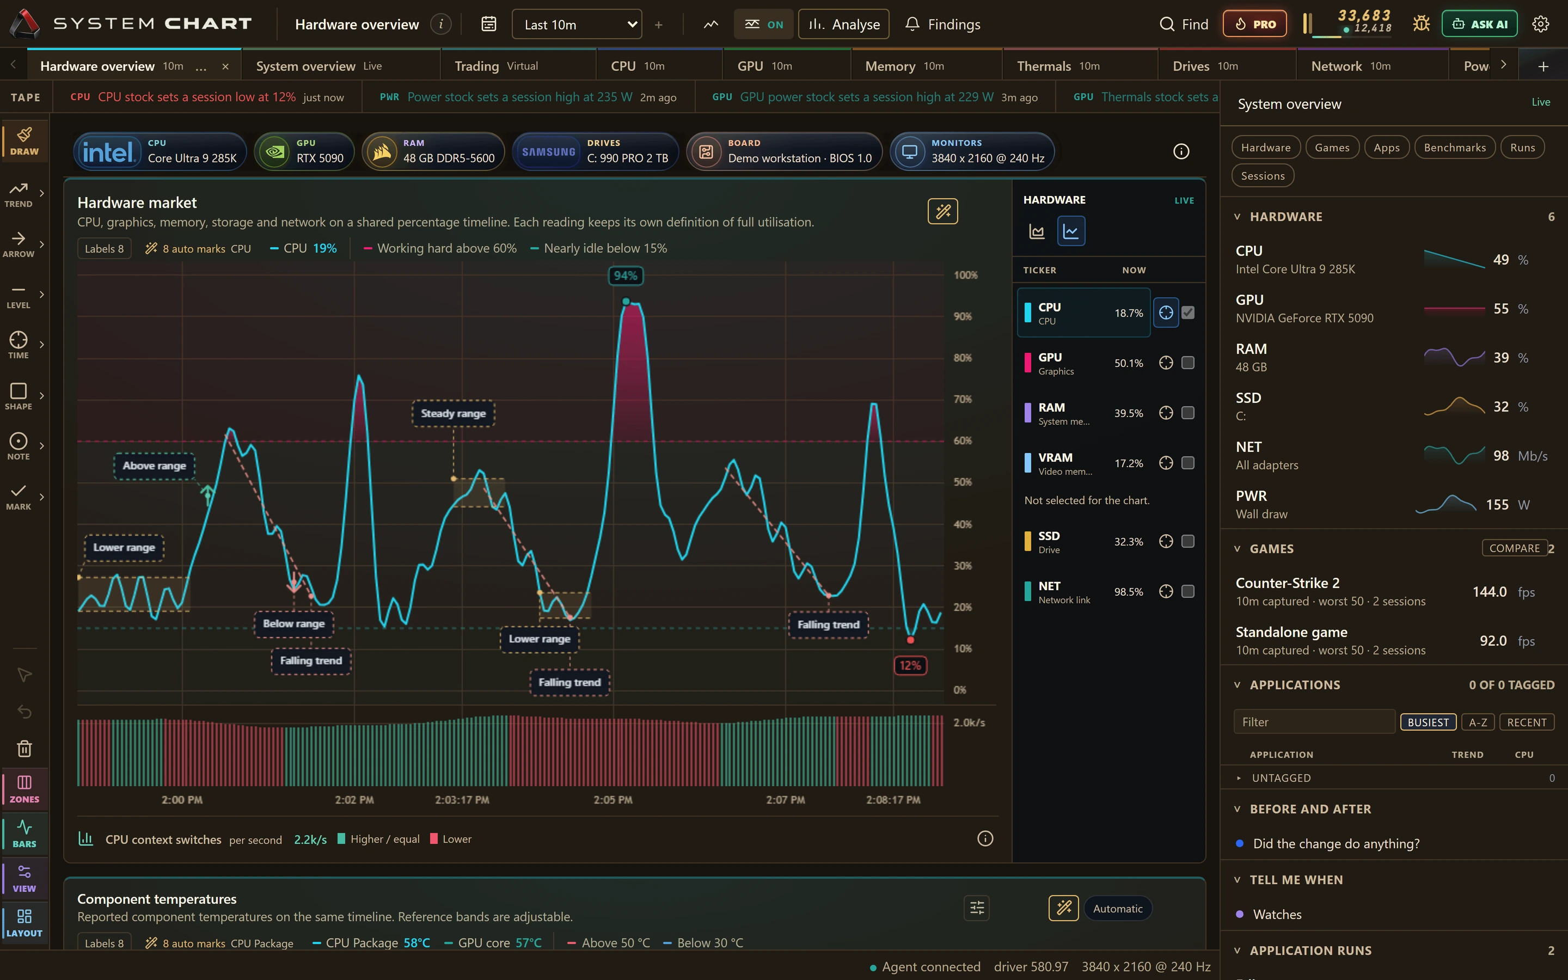
Task: Click the auto marks wand in Hardware market
Action: point(943,211)
